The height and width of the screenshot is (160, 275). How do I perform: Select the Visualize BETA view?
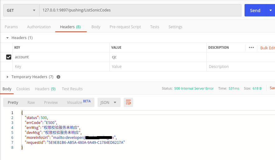click(x=79, y=102)
